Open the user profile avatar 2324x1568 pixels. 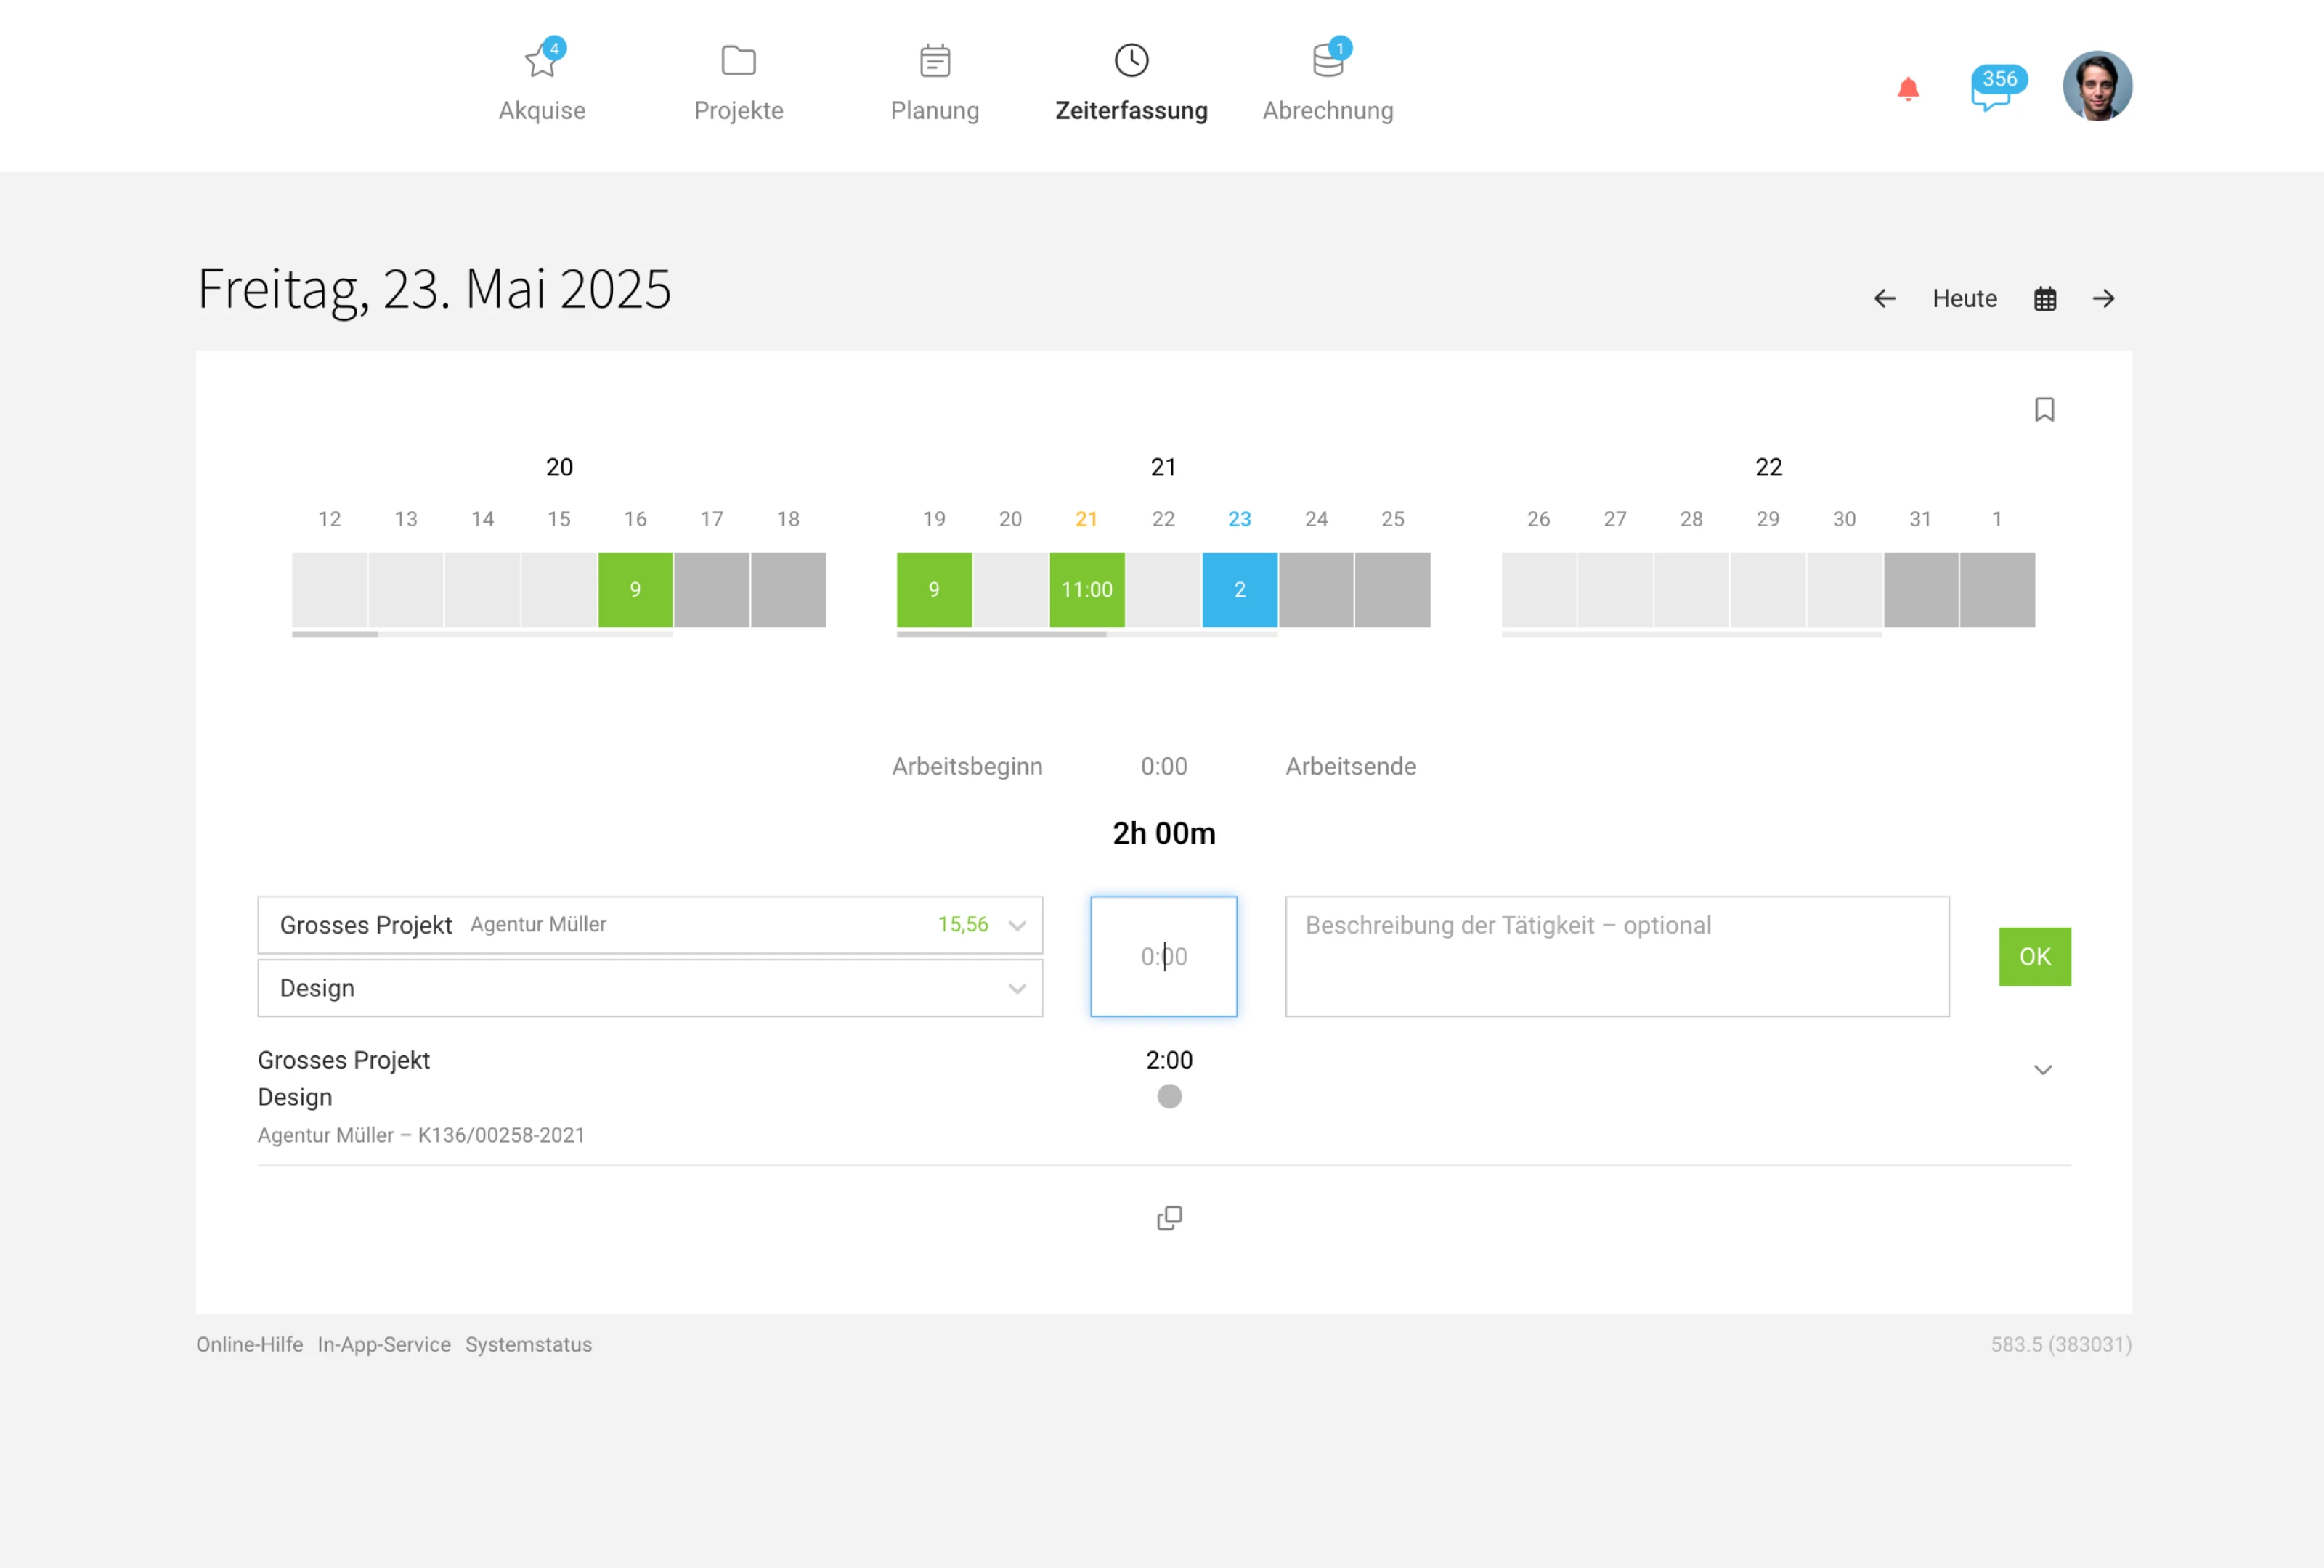click(x=2097, y=86)
